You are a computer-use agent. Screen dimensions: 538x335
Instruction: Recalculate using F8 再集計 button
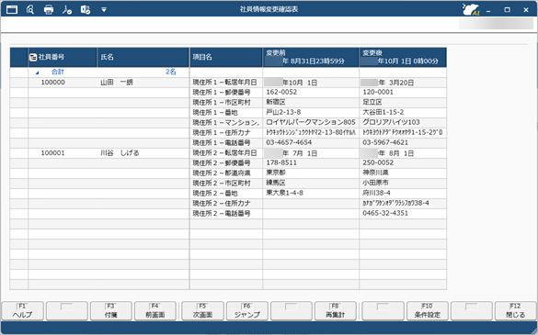point(336,311)
